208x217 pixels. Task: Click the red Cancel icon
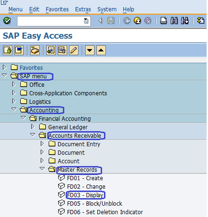click(148, 21)
